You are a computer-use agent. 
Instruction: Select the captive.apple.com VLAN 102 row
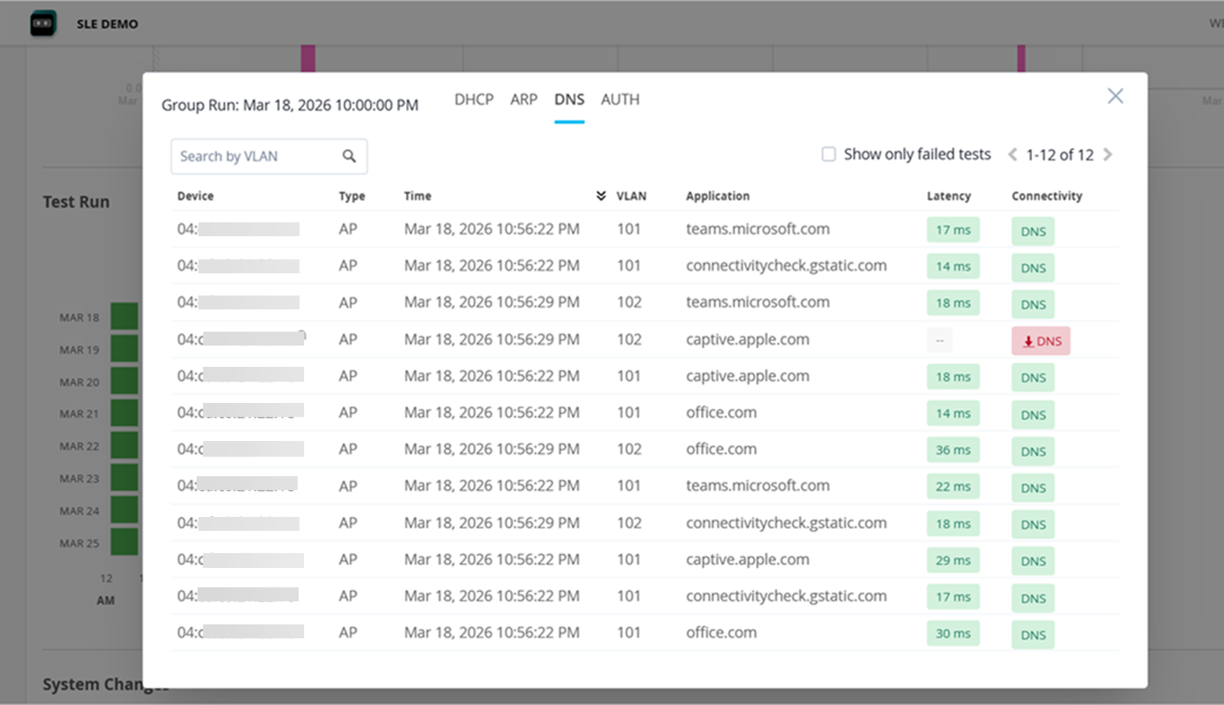(x=747, y=340)
